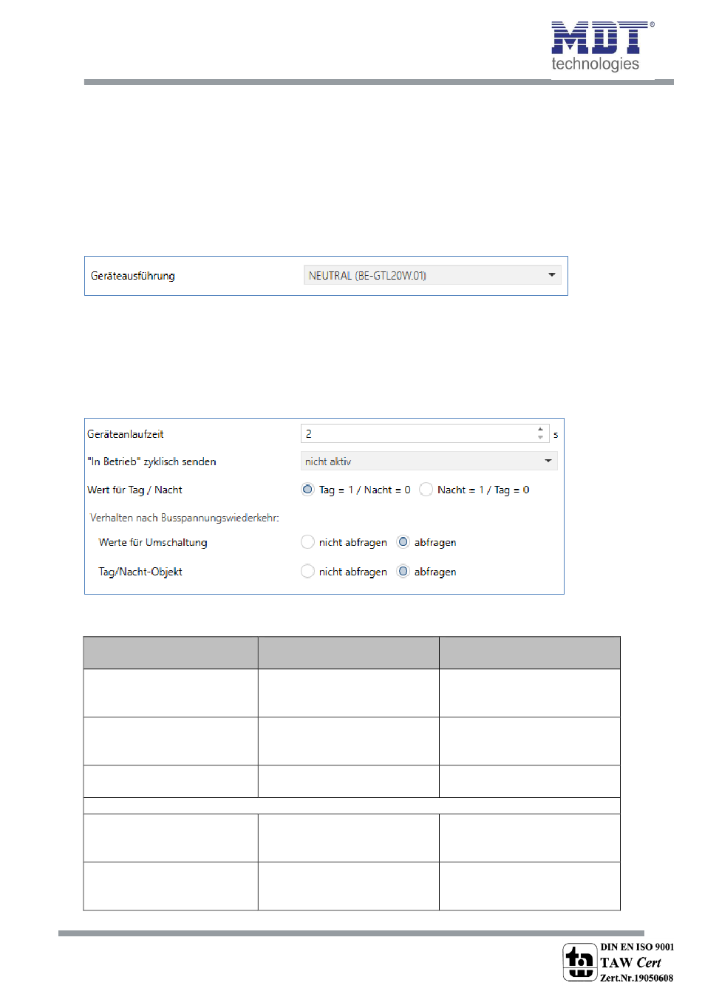
Task: Open the "In Betrieb" zyklisch senden dropdown
Action: point(429,461)
